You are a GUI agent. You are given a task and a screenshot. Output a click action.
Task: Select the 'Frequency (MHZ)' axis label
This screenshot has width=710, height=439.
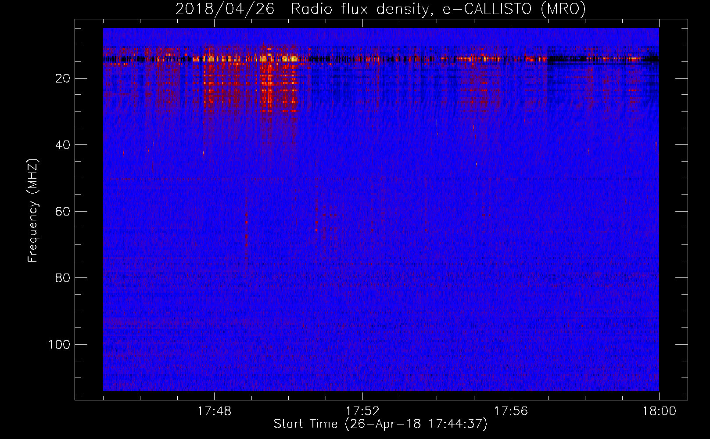[33, 211]
